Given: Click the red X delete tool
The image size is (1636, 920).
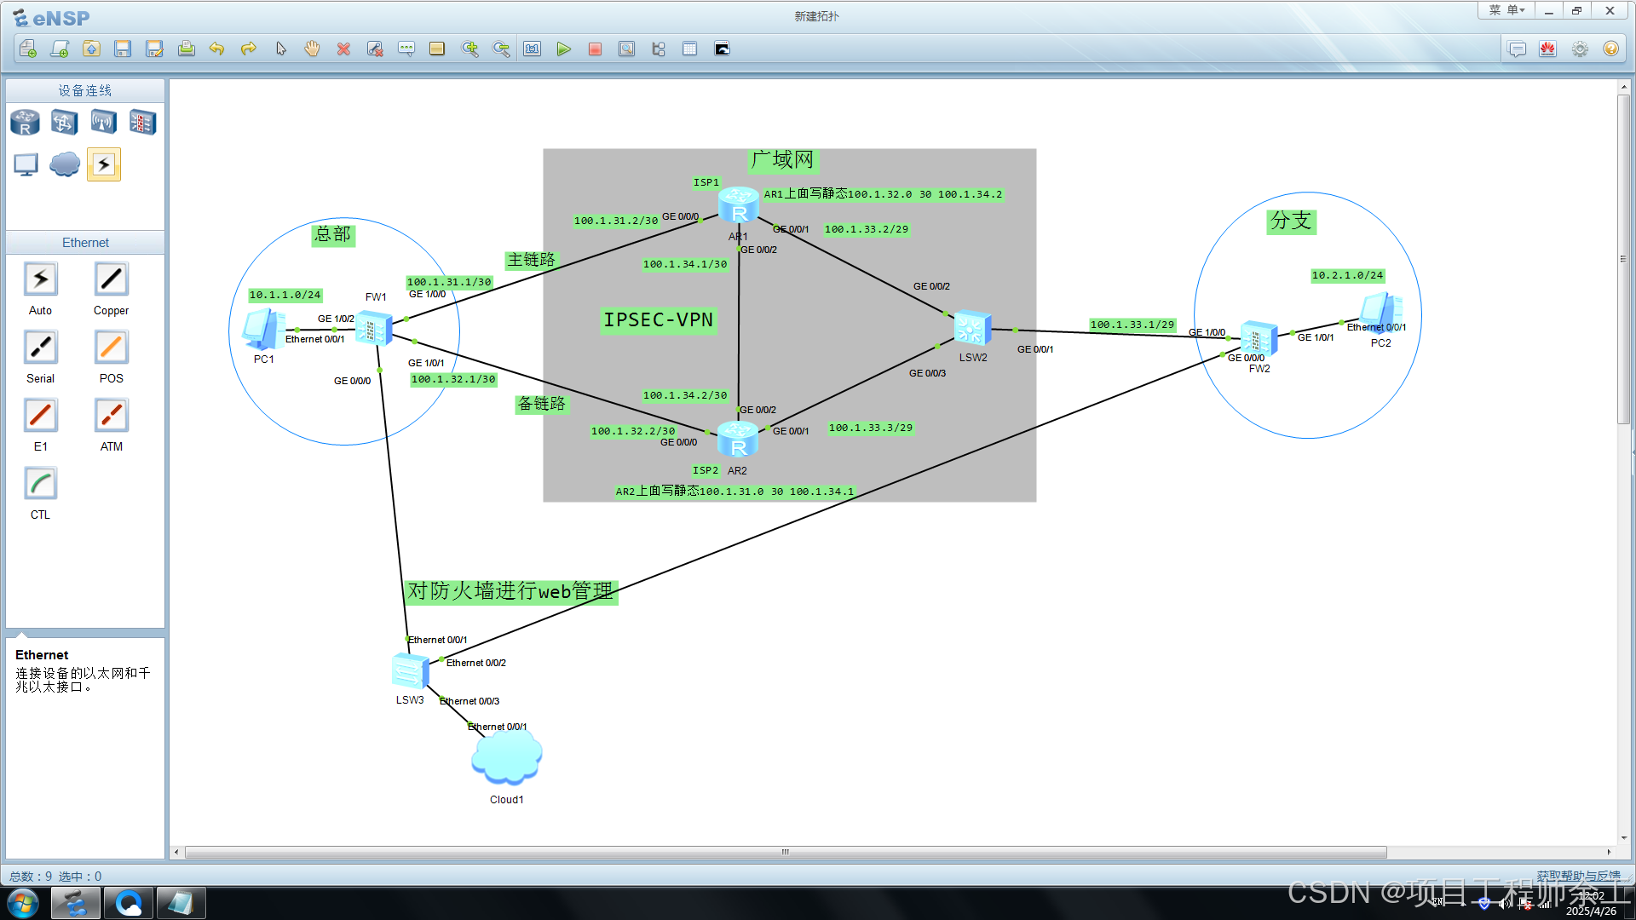Looking at the screenshot, I should (x=343, y=49).
